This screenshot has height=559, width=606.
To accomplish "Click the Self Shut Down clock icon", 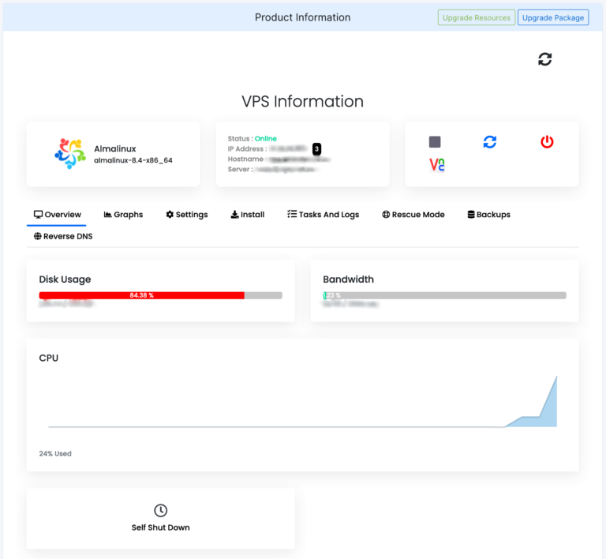I will [x=160, y=511].
